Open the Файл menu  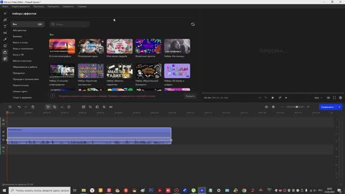point(5,6)
